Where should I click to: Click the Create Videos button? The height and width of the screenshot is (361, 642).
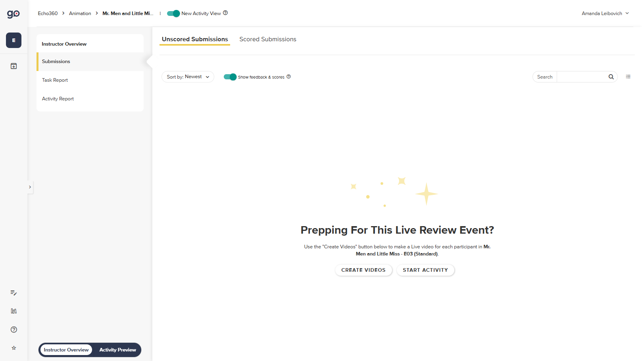pyautogui.click(x=363, y=270)
